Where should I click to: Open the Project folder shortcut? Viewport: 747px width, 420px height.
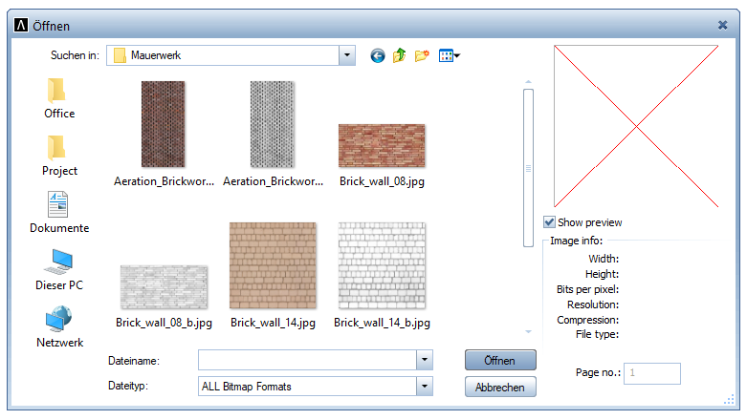point(59,156)
